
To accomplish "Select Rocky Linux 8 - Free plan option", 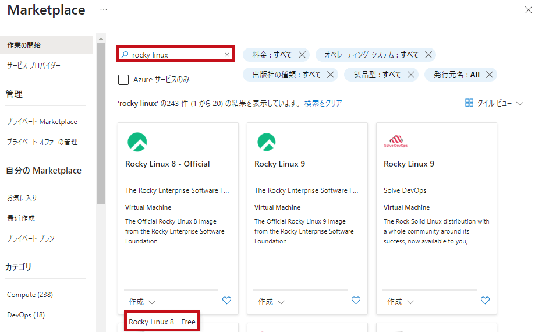I will click(162, 322).
